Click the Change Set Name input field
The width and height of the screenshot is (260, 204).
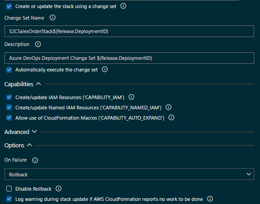click(x=129, y=31)
